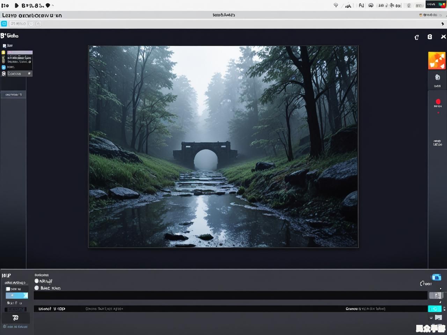Click the right arrow at the toolbar's far end
The height and width of the screenshot is (335, 447).
(442, 24)
